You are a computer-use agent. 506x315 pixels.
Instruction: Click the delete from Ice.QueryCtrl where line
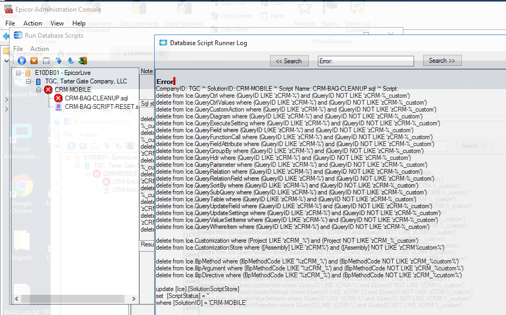(x=283, y=96)
